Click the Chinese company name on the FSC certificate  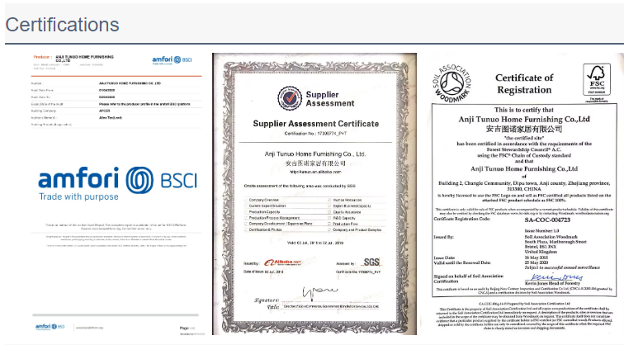(523, 129)
